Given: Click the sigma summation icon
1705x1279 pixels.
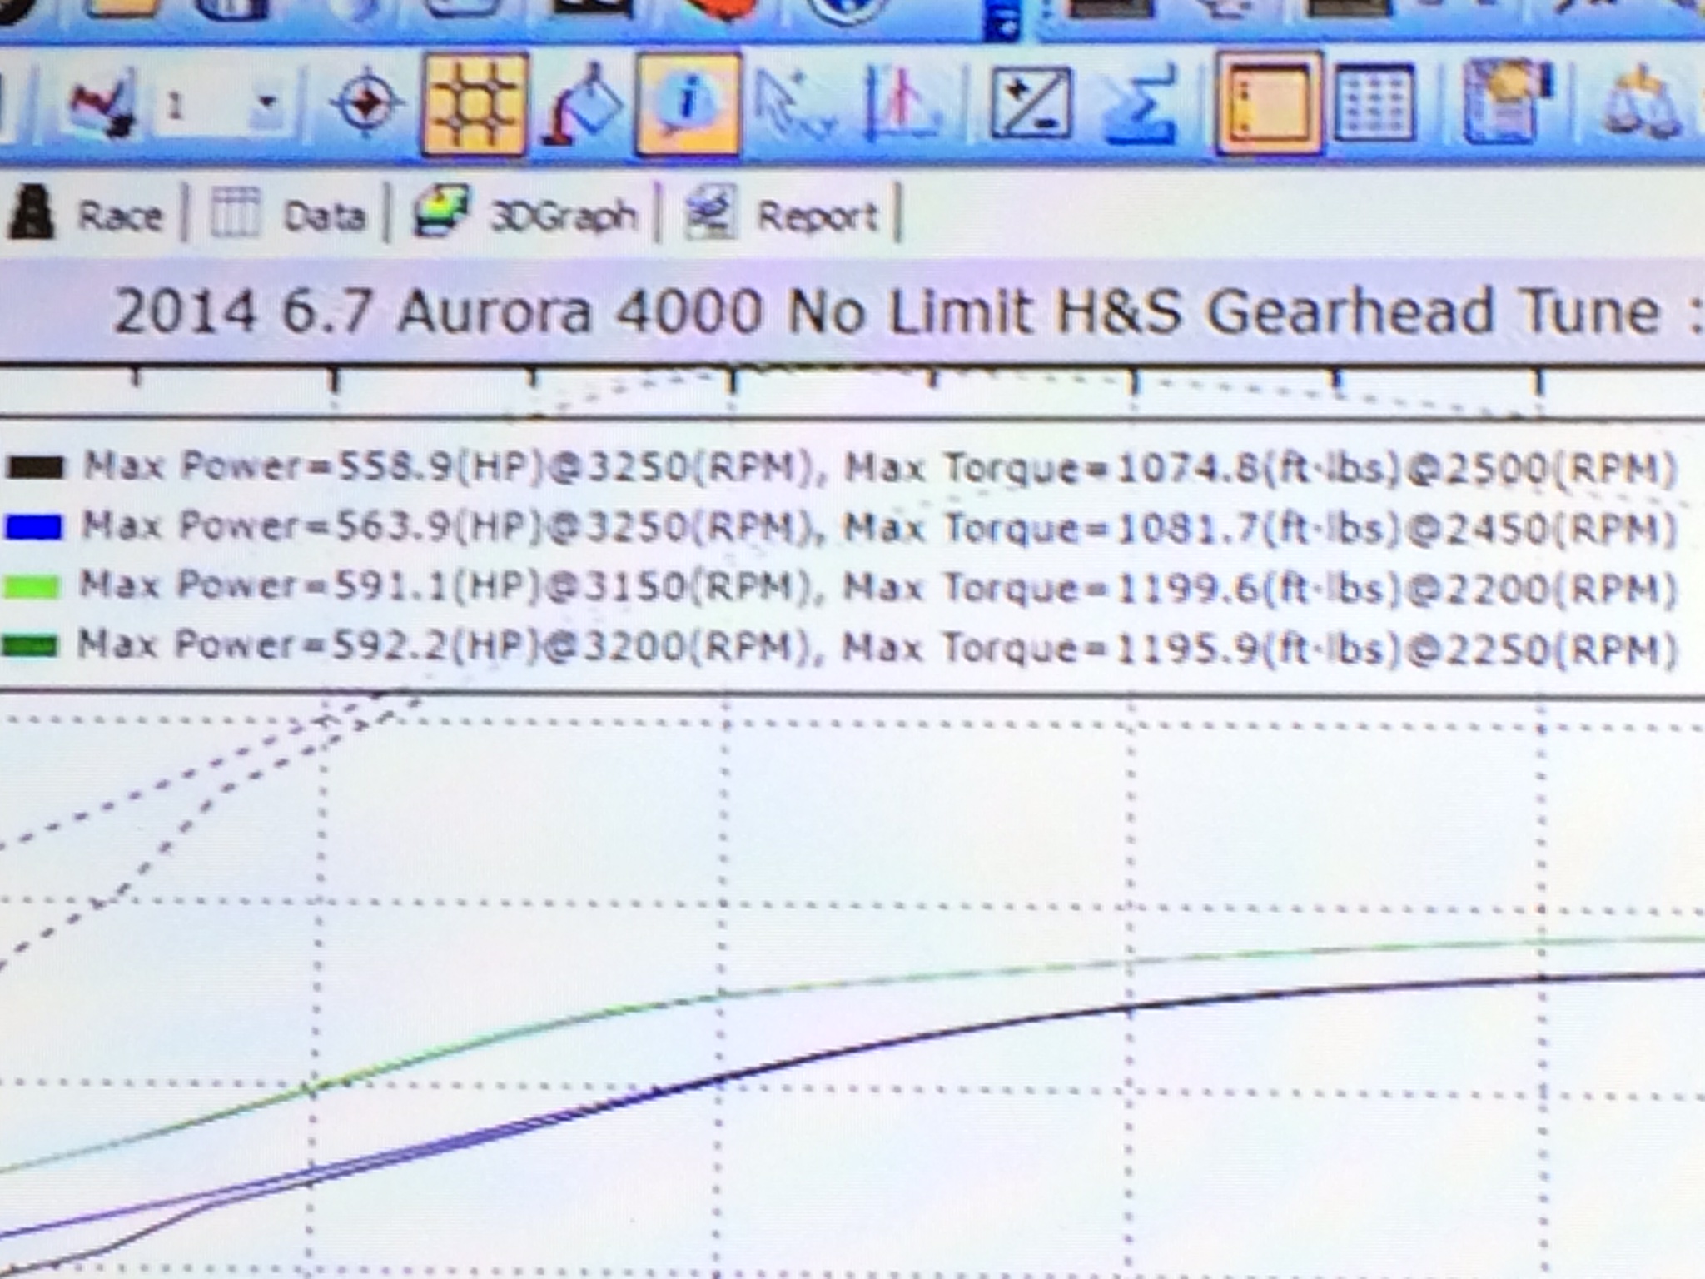Looking at the screenshot, I should coord(1141,105).
